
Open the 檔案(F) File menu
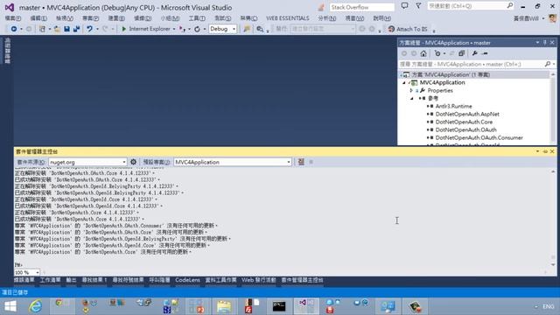[x=13, y=18]
